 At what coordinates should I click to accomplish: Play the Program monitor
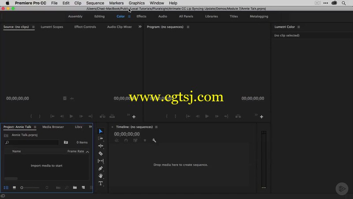click(207, 116)
